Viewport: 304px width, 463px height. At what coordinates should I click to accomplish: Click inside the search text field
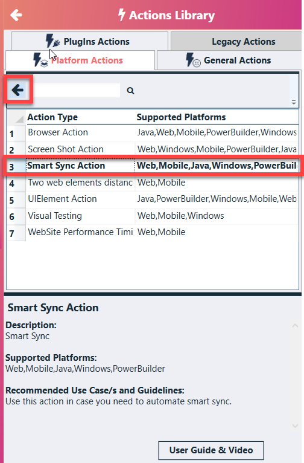click(x=77, y=90)
